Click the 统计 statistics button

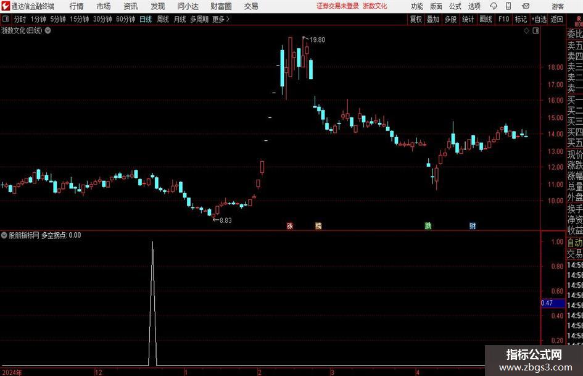point(468,19)
